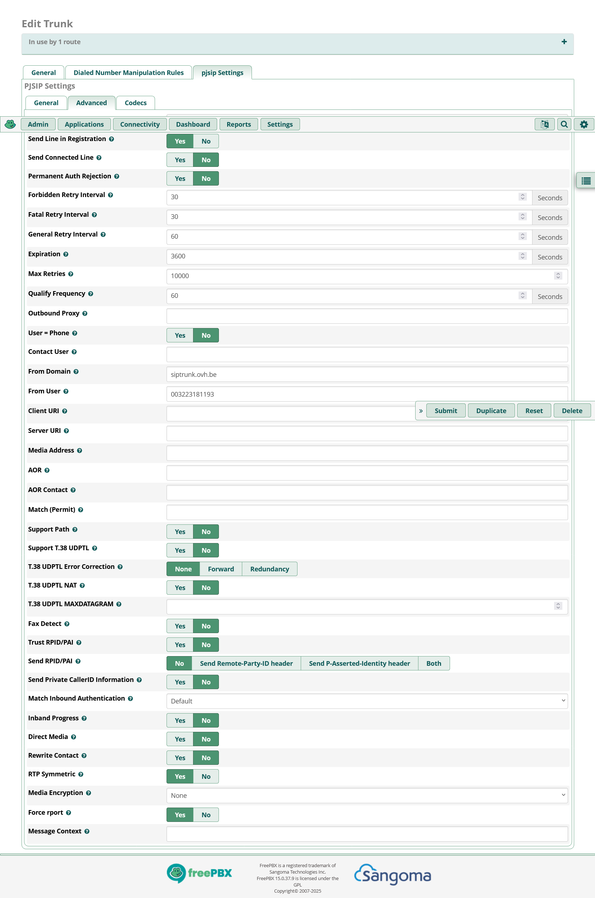This screenshot has height=898, width=595.
Task: Set Send Line in Registration to No
Action: [x=206, y=141]
